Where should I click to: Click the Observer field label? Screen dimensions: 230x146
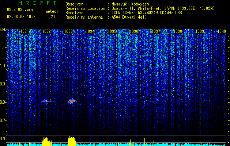pos(74,4)
